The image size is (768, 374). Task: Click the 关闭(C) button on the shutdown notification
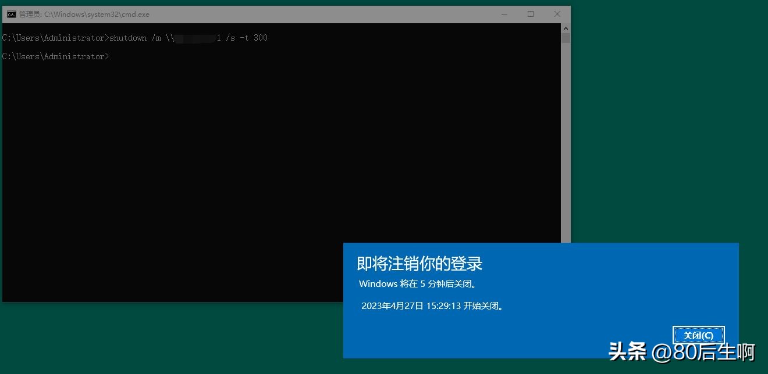pos(698,335)
